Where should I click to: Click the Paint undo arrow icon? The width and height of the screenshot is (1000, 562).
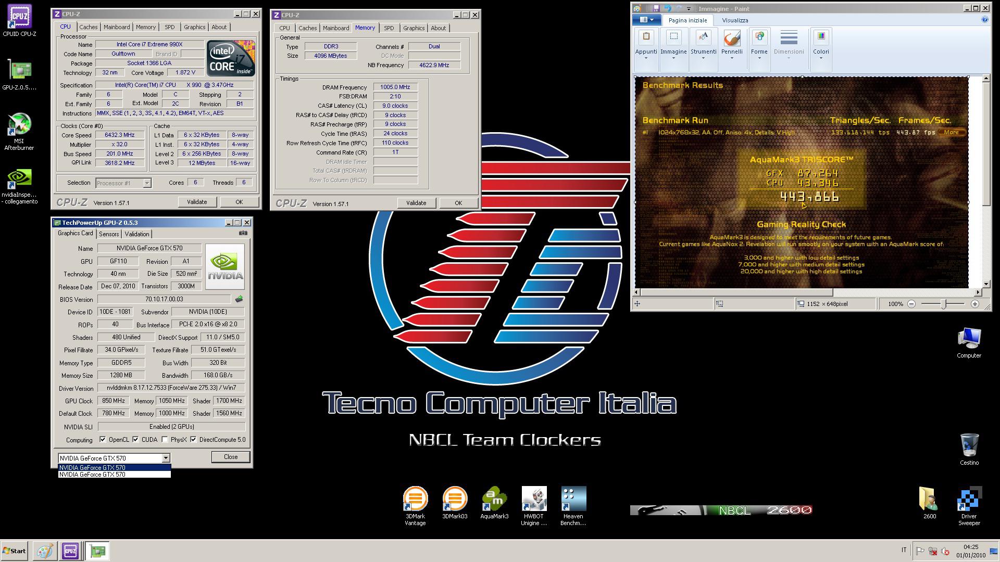[x=667, y=8]
